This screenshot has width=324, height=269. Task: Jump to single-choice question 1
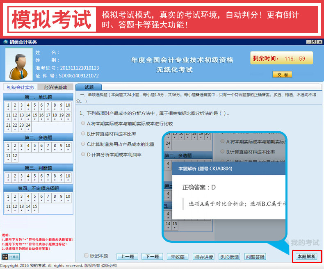8,106
